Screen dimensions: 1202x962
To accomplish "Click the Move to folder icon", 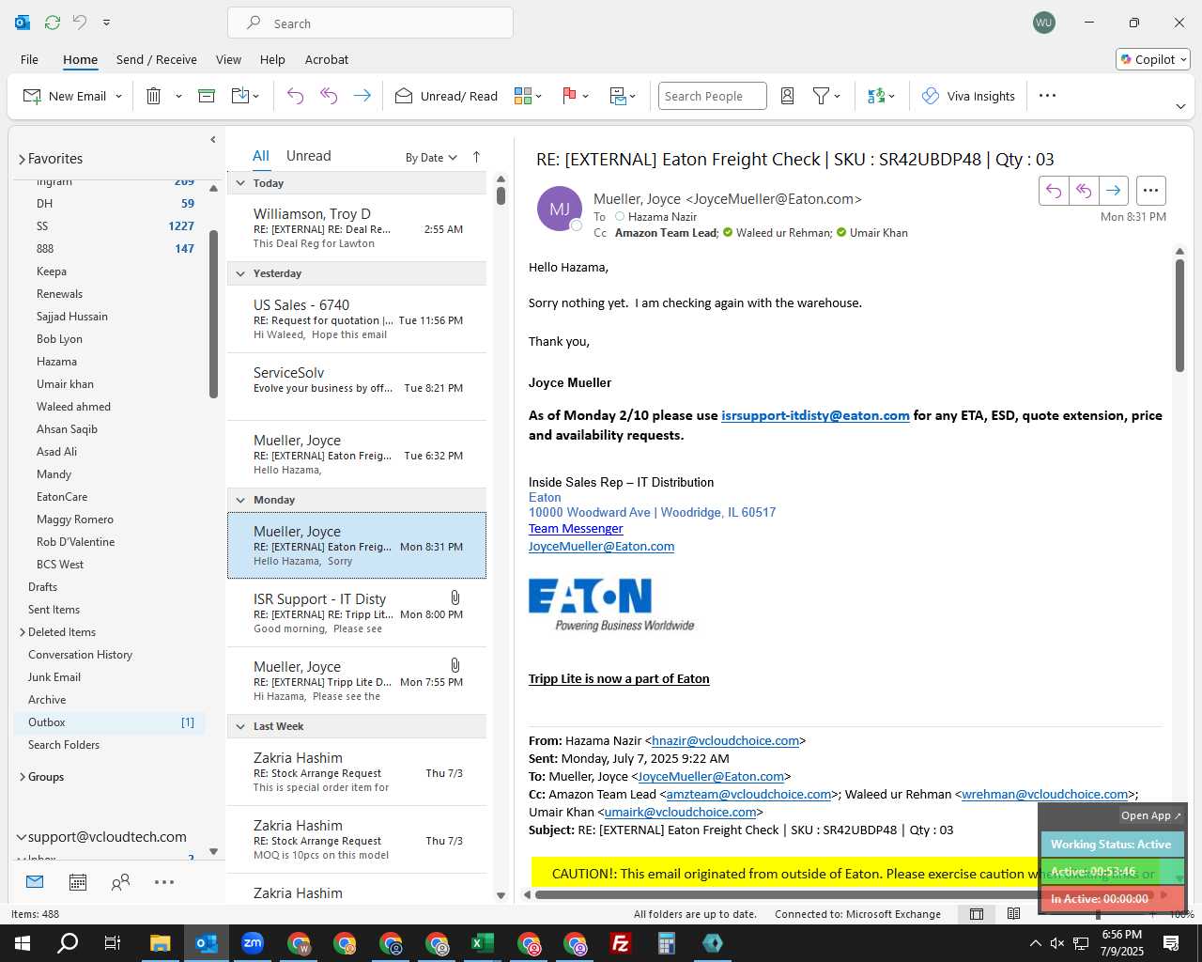I will click(240, 96).
